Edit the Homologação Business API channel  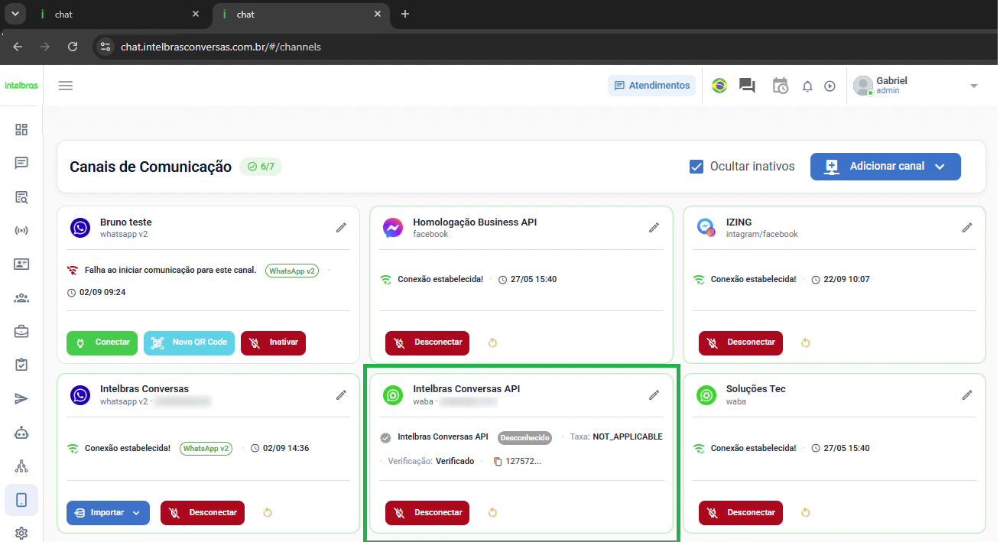(x=654, y=228)
